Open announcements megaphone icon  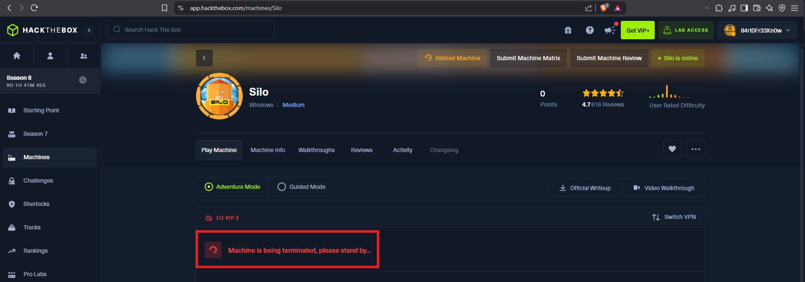coord(610,30)
